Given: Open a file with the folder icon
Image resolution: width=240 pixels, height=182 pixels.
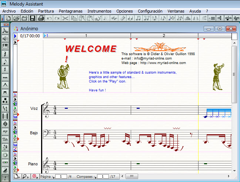Looking at the screenshot, I should [16, 18].
